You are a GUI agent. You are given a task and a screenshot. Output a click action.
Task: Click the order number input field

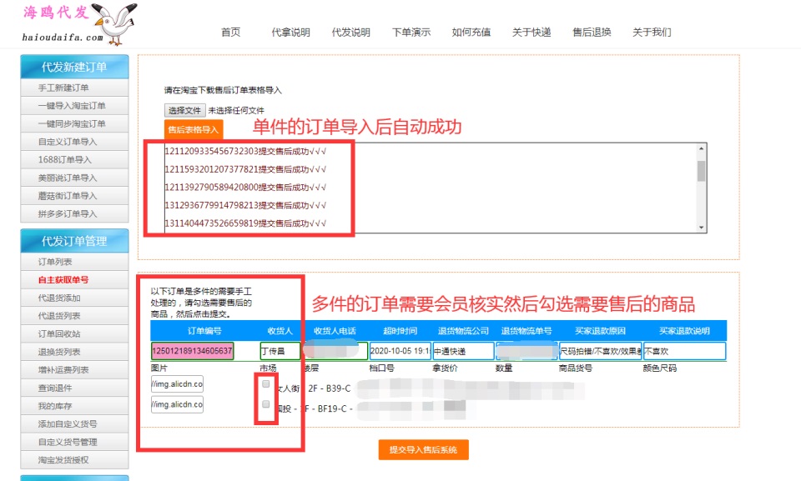click(193, 351)
